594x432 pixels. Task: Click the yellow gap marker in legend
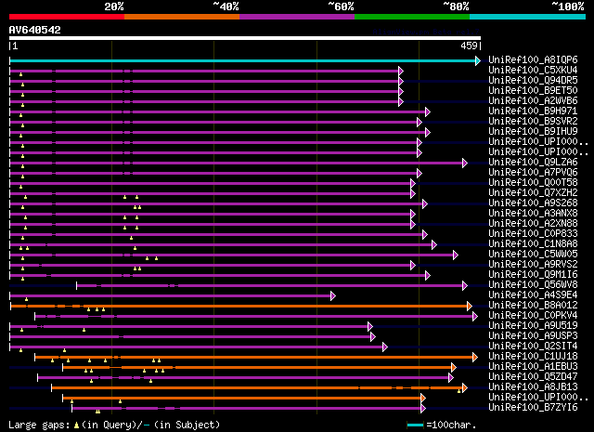pyautogui.click(x=76, y=425)
